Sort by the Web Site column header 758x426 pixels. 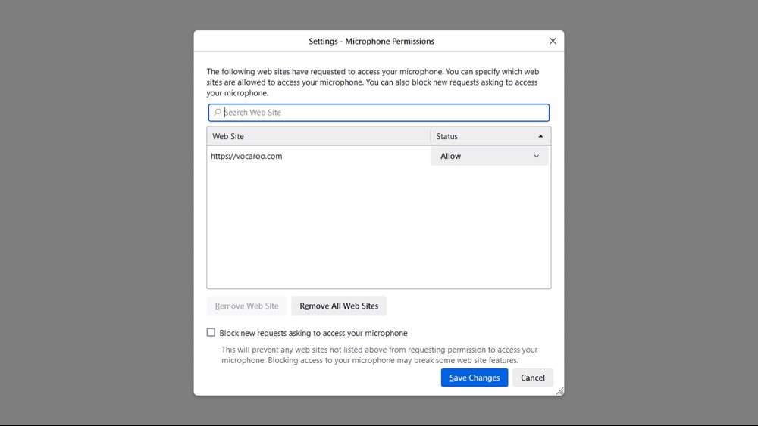click(x=318, y=136)
